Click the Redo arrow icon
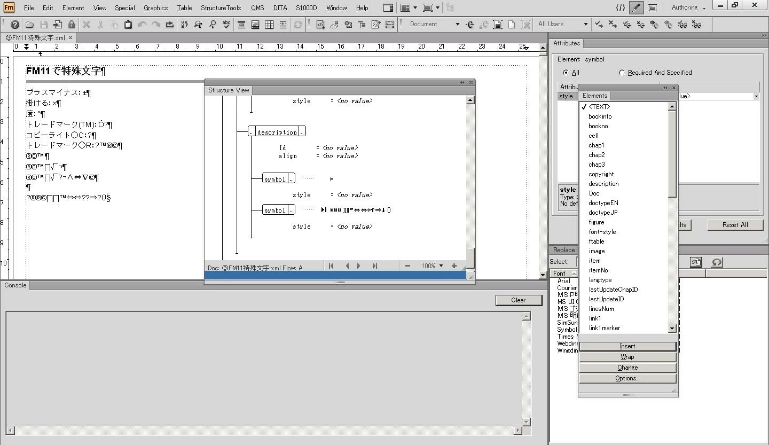The width and height of the screenshot is (769, 445). tap(156, 25)
